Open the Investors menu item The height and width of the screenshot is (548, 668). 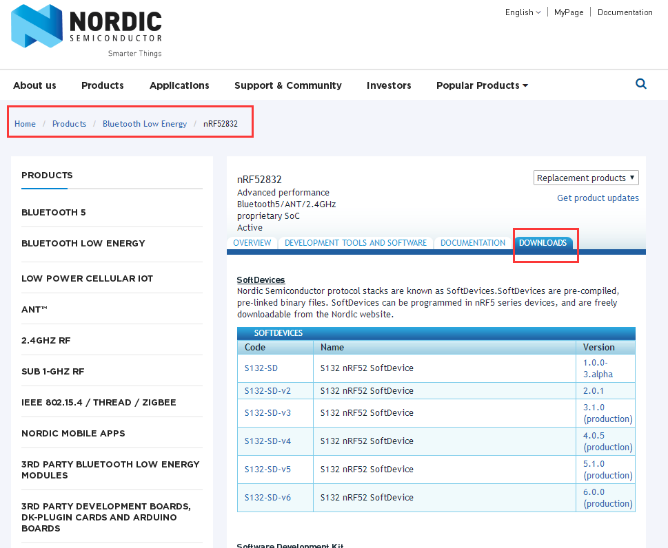pos(389,85)
